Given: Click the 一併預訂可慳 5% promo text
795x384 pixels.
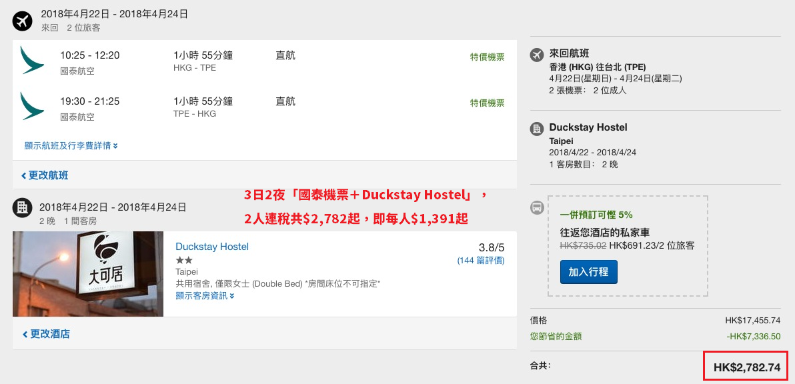Looking at the screenshot, I should 596,214.
